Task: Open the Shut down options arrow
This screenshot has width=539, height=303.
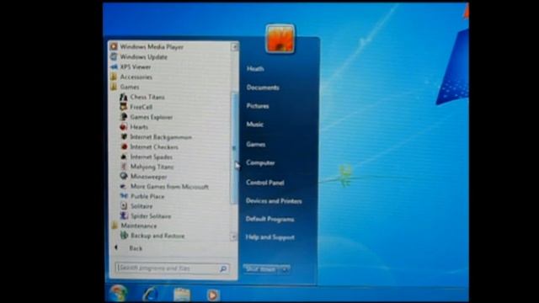Action: point(285,269)
